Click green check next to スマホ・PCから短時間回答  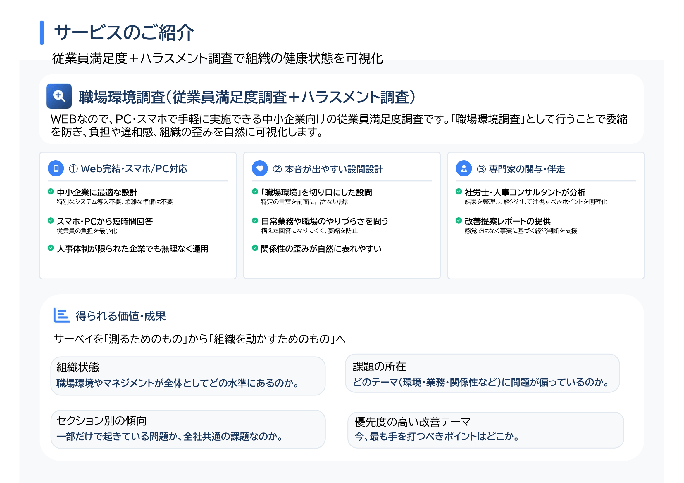click(51, 221)
